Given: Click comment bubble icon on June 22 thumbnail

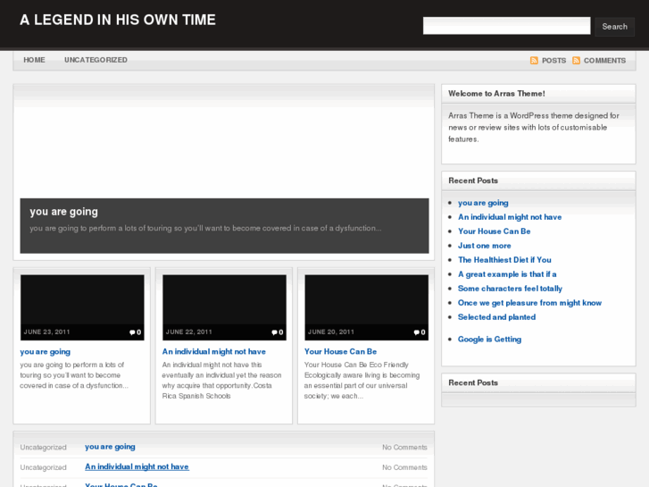Looking at the screenshot, I should pyautogui.click(x=274, y=332).
